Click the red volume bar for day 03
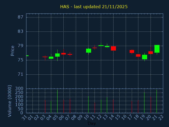The image size is (169, 127). (x=45, y=107)
